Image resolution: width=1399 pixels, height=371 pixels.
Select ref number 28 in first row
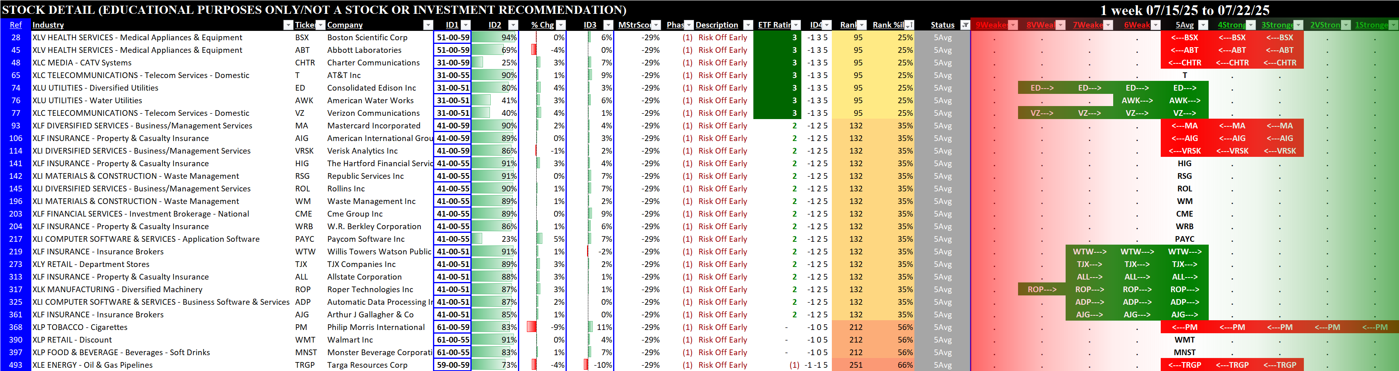[16, 37]
